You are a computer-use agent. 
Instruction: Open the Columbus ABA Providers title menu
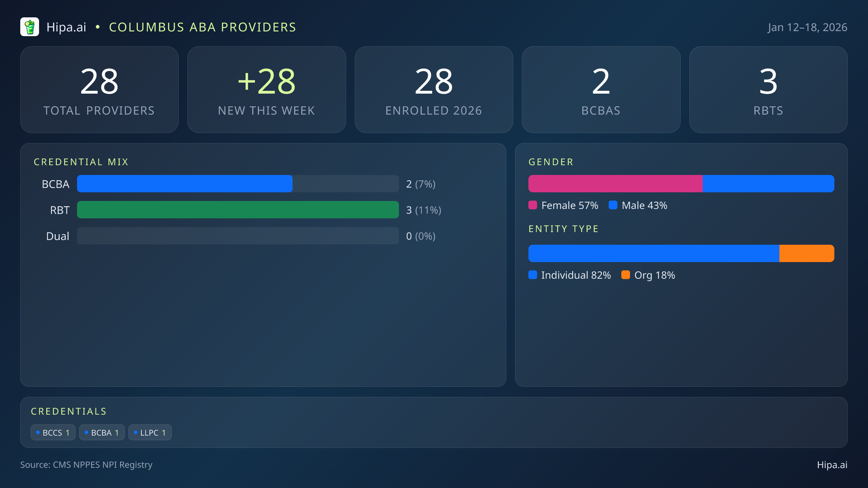click(x=203, y=27)
